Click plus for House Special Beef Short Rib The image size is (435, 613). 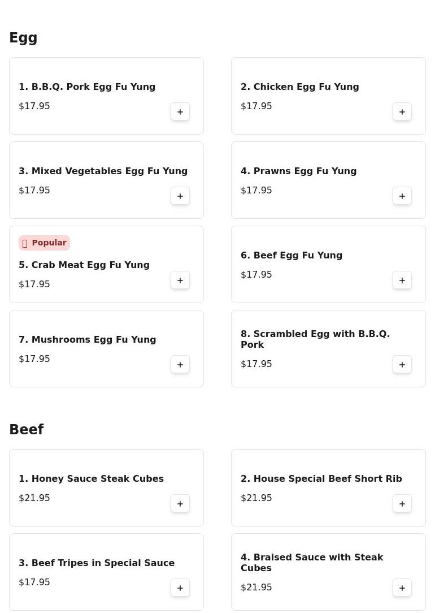(402, 504)
